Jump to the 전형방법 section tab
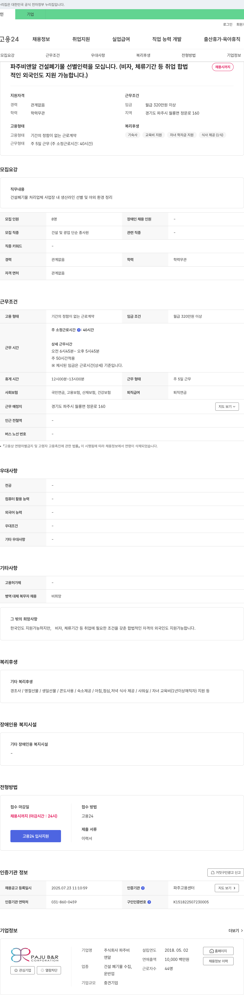This screenshot has width=244, height=995. 189,55
